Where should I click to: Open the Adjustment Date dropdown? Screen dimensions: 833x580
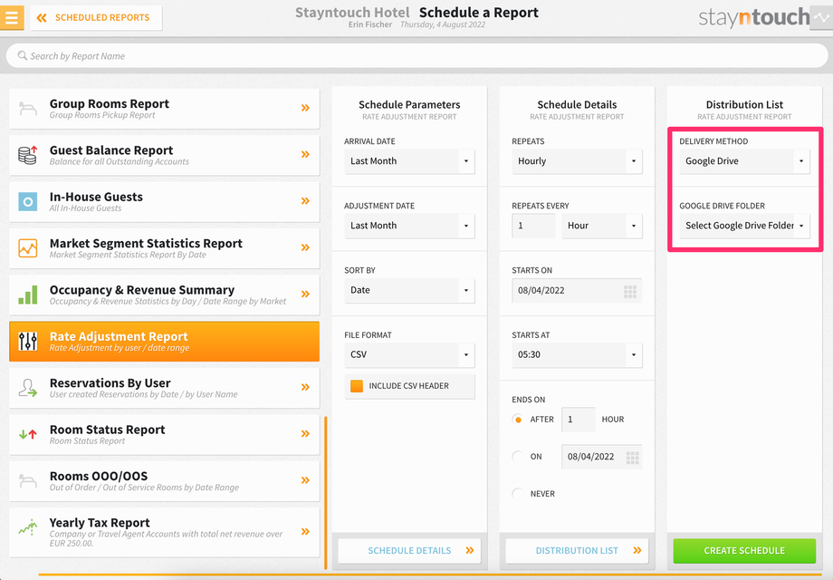click(x=409, y=226)
